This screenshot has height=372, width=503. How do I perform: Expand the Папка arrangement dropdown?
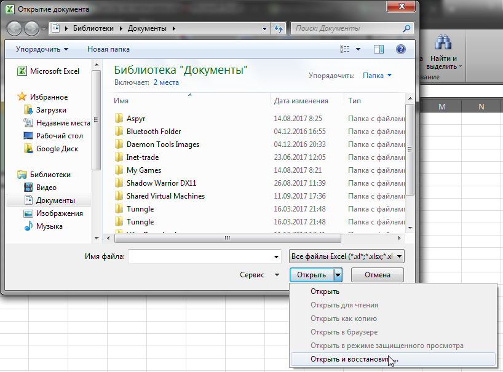377,76
